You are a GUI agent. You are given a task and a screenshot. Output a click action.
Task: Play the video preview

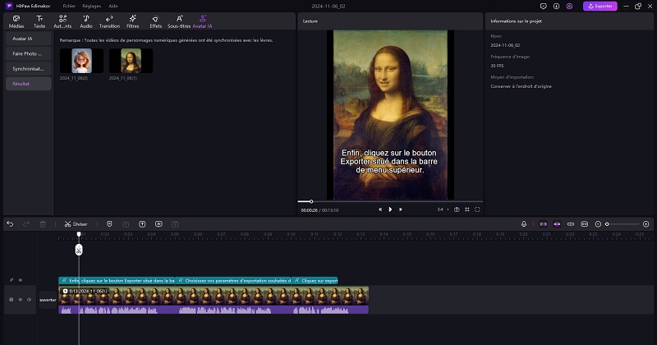pyautogui.click(x=390, y=209)
